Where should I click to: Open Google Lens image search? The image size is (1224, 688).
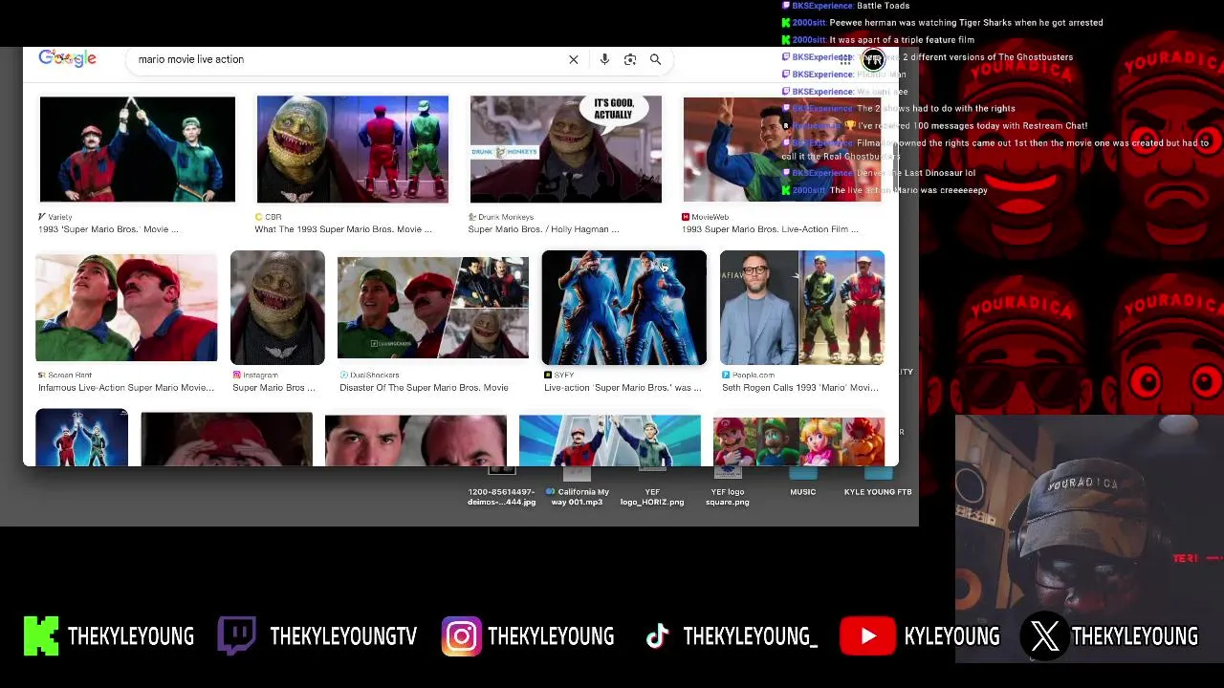(630, 59)
